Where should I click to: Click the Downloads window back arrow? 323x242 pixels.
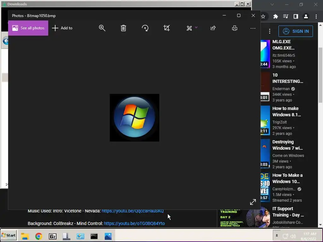tap(6, 41)
